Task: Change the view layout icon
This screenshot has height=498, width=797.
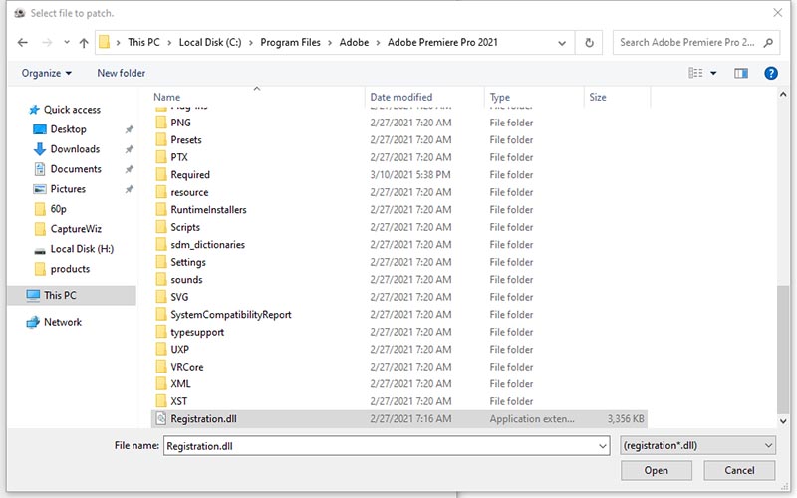Action: coord(695,73)
